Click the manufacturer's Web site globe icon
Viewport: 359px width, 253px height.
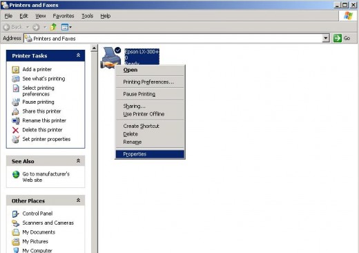(16, 175)
